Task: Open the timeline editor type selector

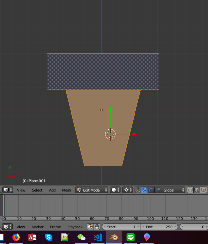Action: tap(7, 227)
